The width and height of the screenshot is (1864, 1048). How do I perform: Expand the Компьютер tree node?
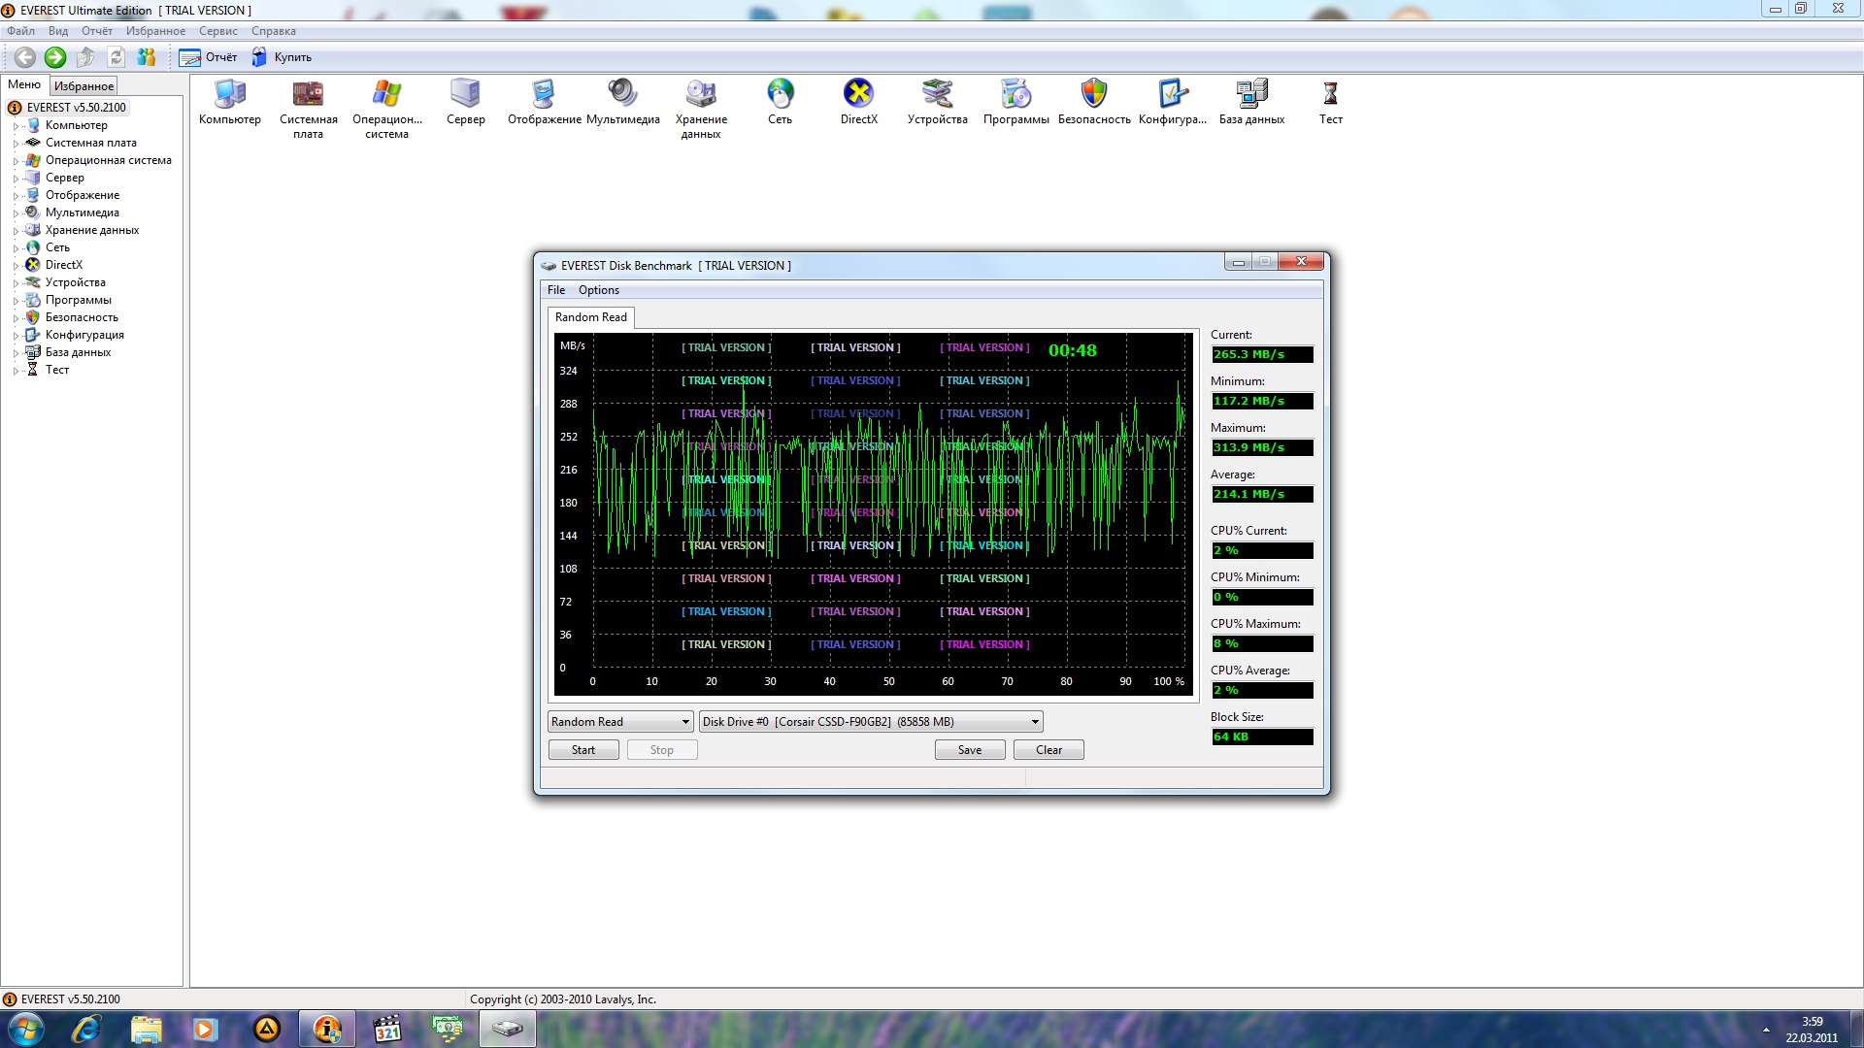[x=16, y=126]
